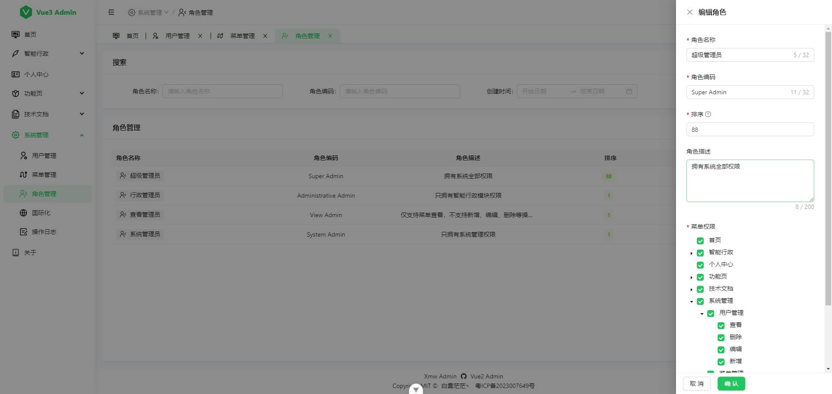Click the down arrow button at the page bottom
Image resolution: width=832 pixels, height=394 pixels.
tap(416, 389)
